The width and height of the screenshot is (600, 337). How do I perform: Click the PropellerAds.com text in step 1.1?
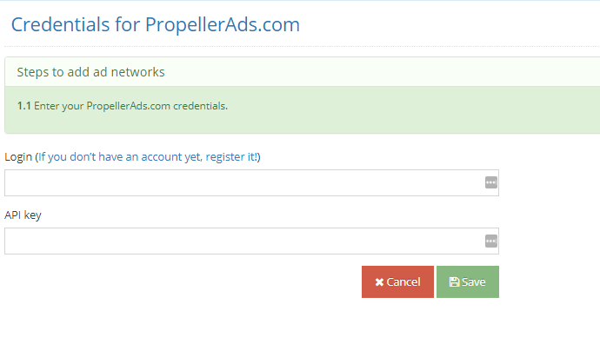pos(128,106)
